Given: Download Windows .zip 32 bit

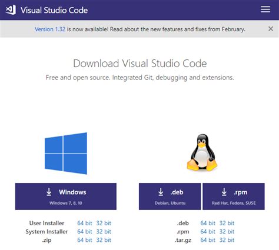Looking at the screenshot, I should click(104, 240).
